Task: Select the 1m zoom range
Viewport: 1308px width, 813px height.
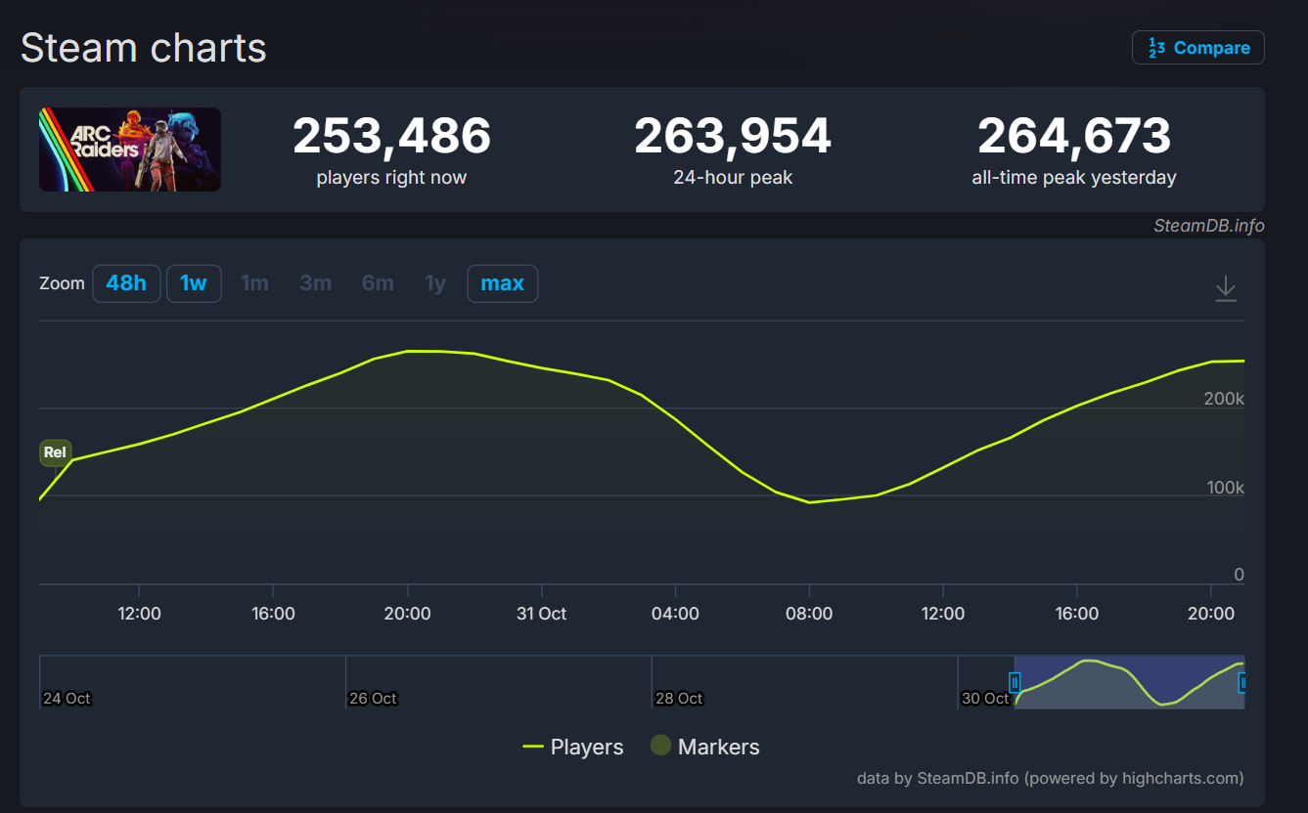Action: [x=254, y=283]
